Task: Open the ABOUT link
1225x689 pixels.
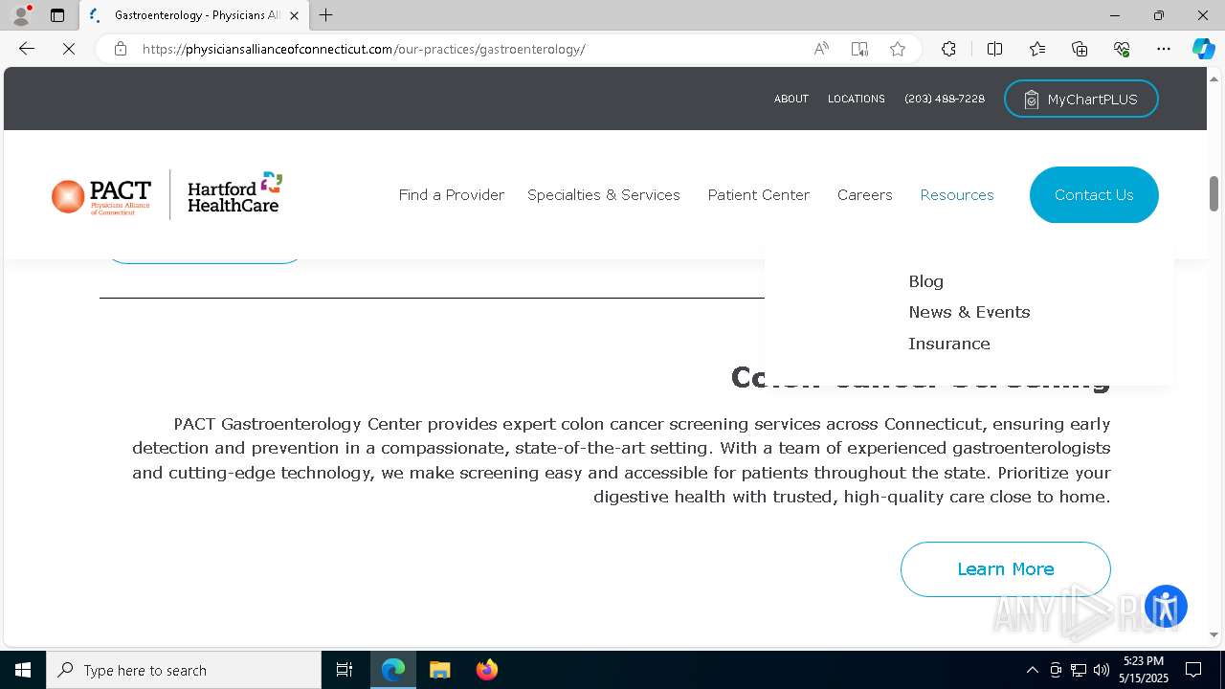Action: pyautogui.click(x=791, y=99)
